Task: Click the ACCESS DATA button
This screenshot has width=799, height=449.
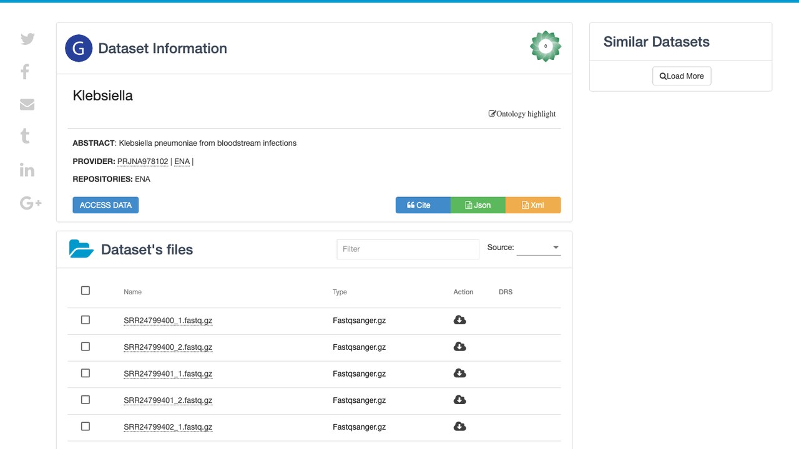Action: pyautogui.click(x=105, y=205)
